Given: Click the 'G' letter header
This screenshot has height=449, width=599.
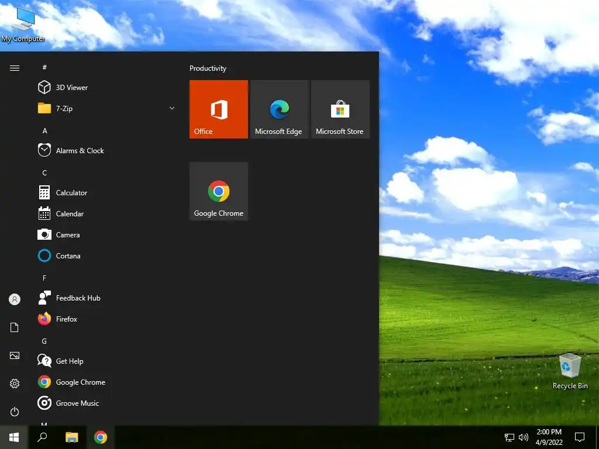Looking at the screenshot, I should pyautogui.click(x=44, y=341).
